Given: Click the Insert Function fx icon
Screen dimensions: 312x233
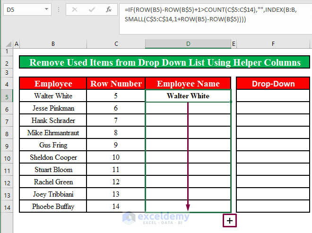Looking at the screenshot, I should coord(108,9).
